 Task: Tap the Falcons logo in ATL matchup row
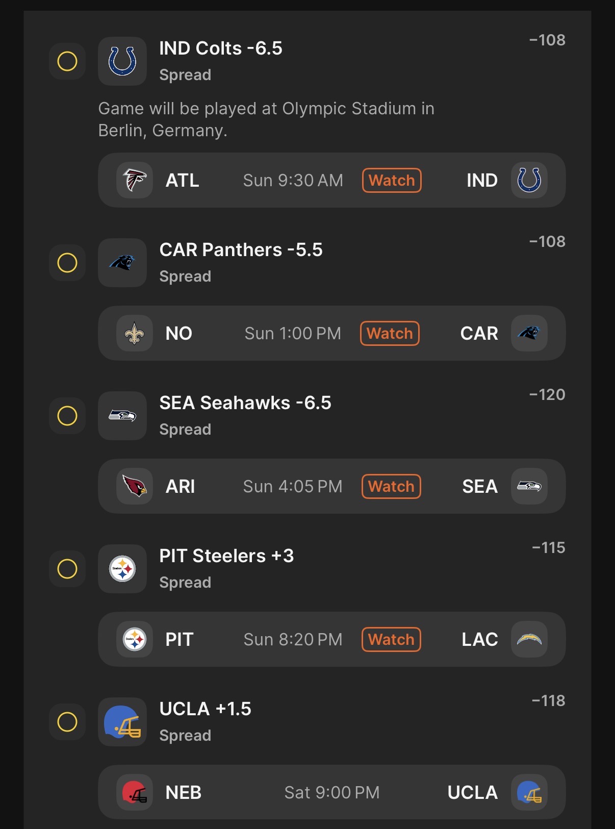135,180
